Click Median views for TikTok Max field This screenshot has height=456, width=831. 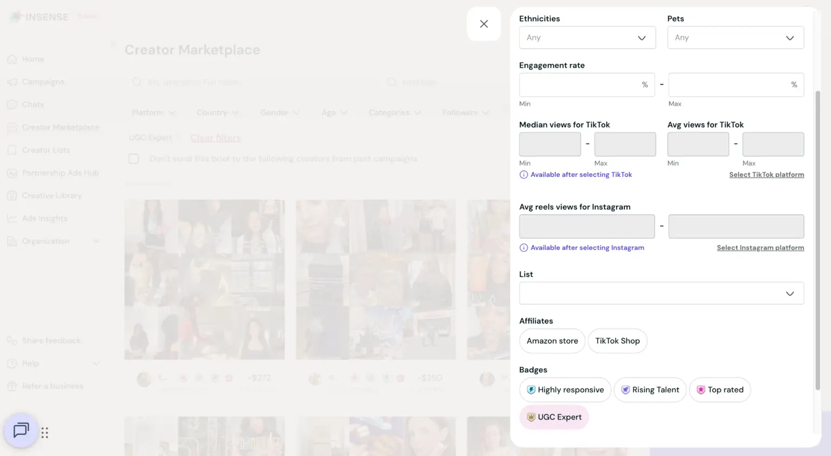pyautogui.click(x=625, y=144)
